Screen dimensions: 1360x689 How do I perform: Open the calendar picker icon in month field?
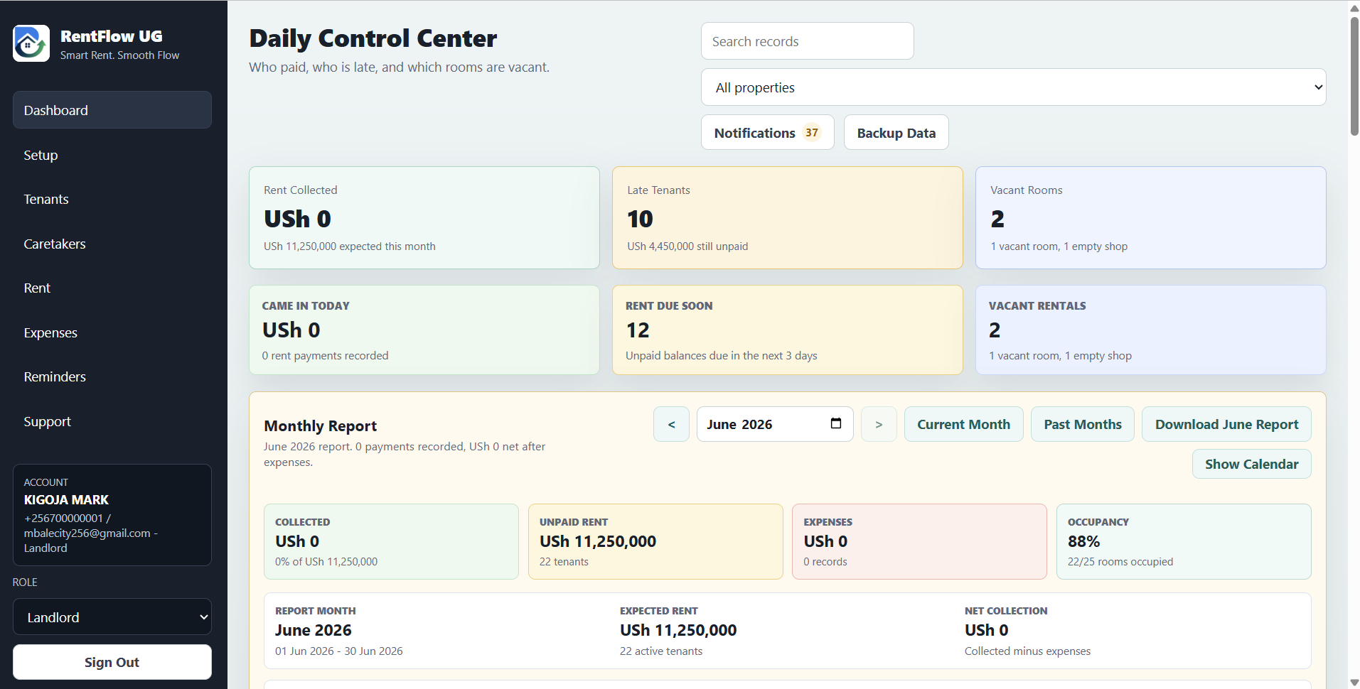(836, 423)
